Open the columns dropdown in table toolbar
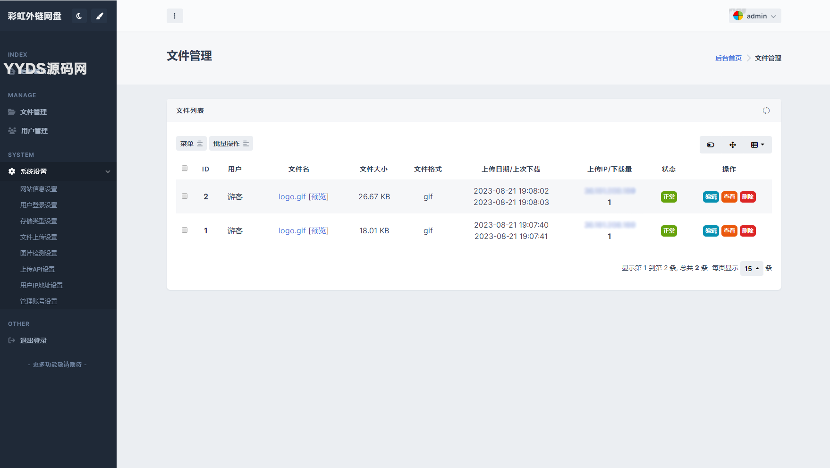Viewport: 830px width, 468px height. coord(757,145)
